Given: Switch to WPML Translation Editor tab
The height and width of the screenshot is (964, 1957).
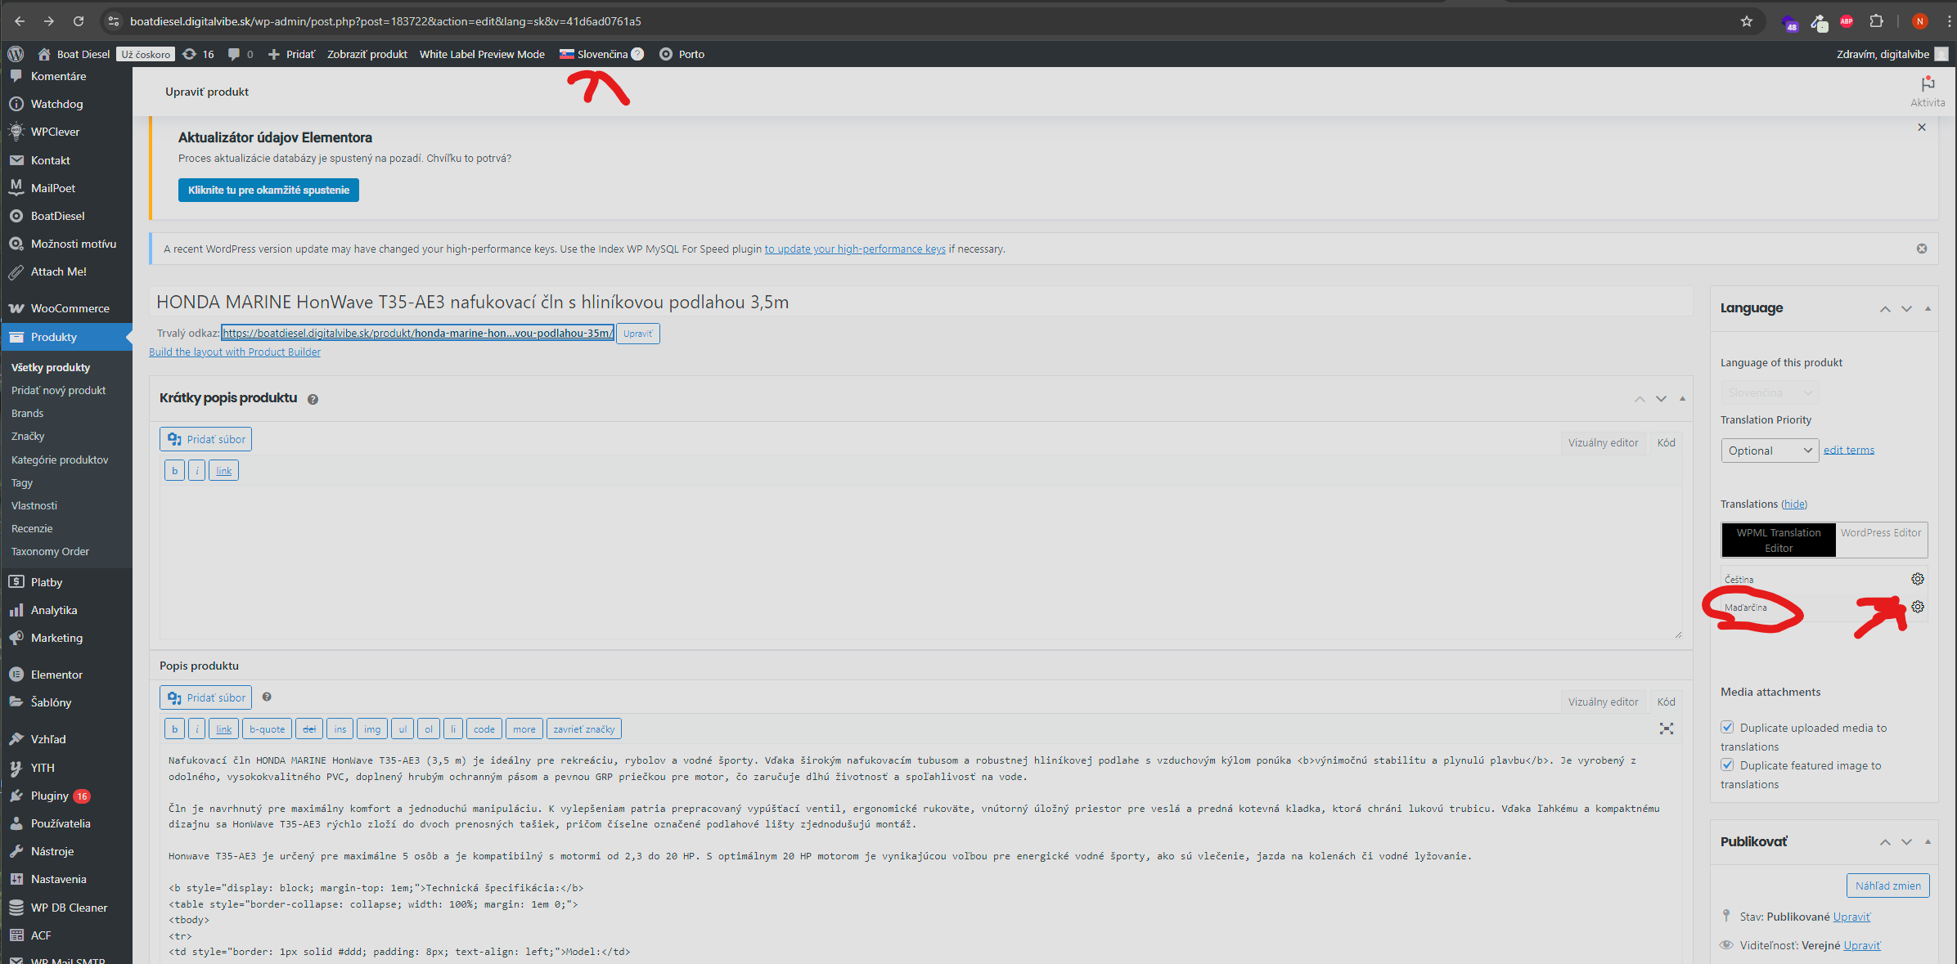Looking at the screenshot, I should tap(1779, 540).
